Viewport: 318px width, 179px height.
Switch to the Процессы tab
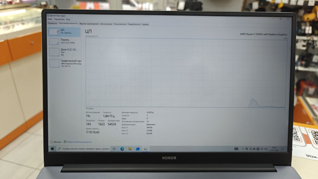pos(52,24)
